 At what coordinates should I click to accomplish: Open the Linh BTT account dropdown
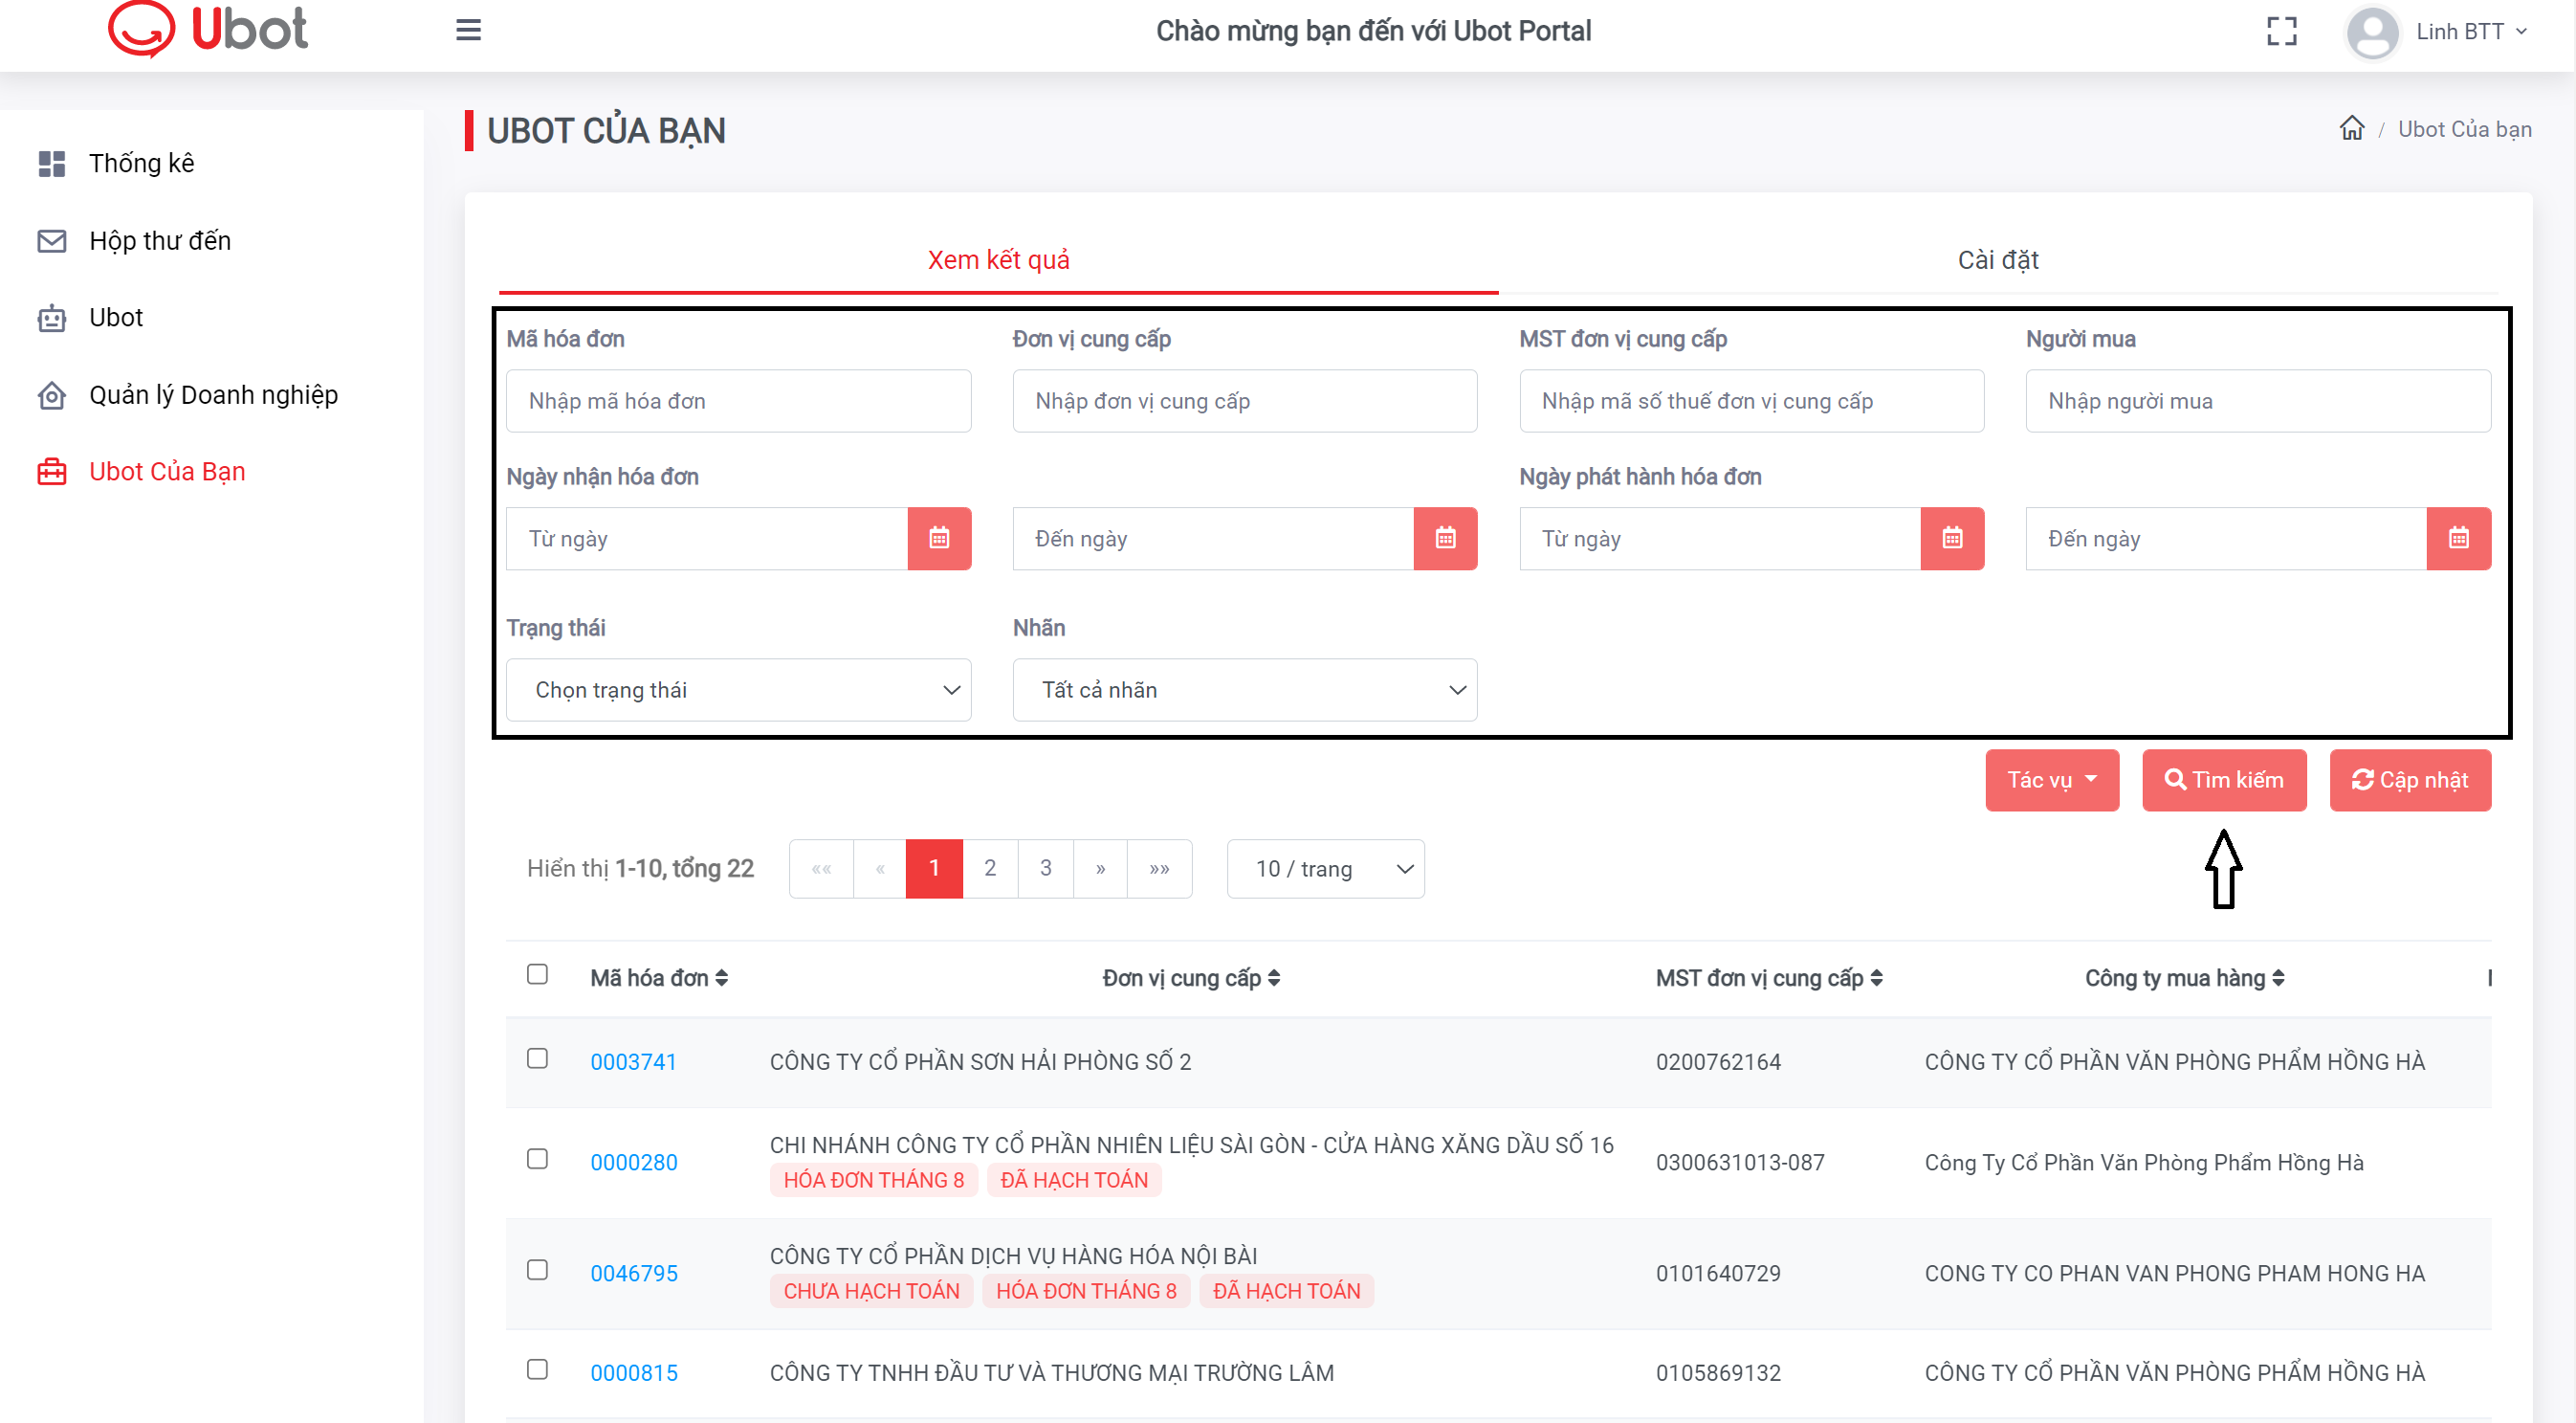2471,32
